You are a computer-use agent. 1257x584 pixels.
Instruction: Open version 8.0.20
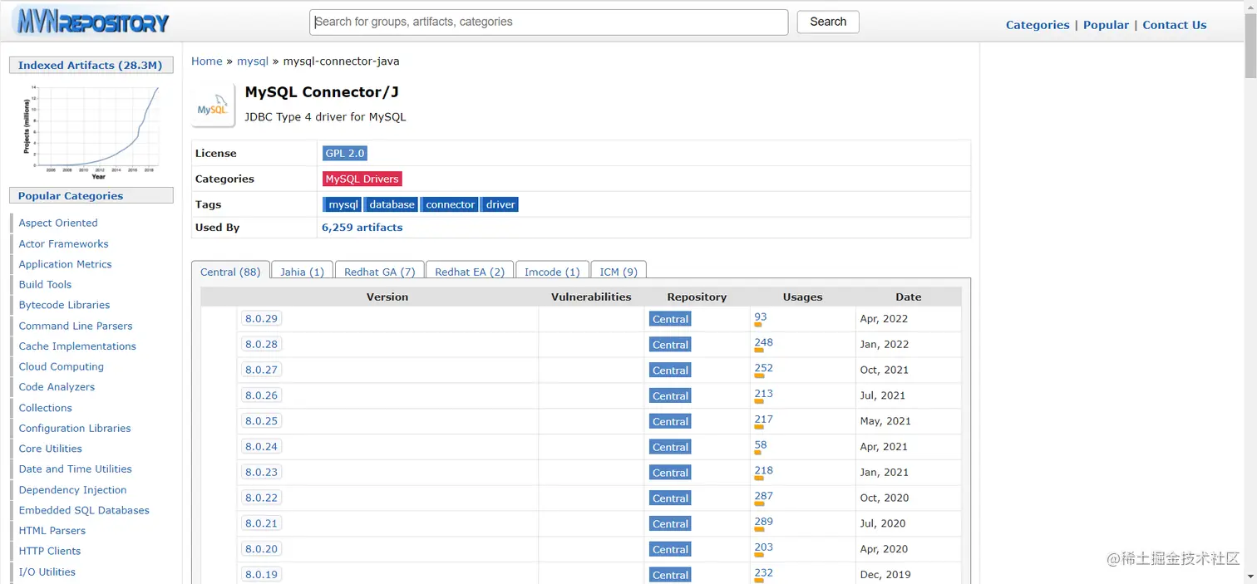pyautogui.click(x=261, y=549)
